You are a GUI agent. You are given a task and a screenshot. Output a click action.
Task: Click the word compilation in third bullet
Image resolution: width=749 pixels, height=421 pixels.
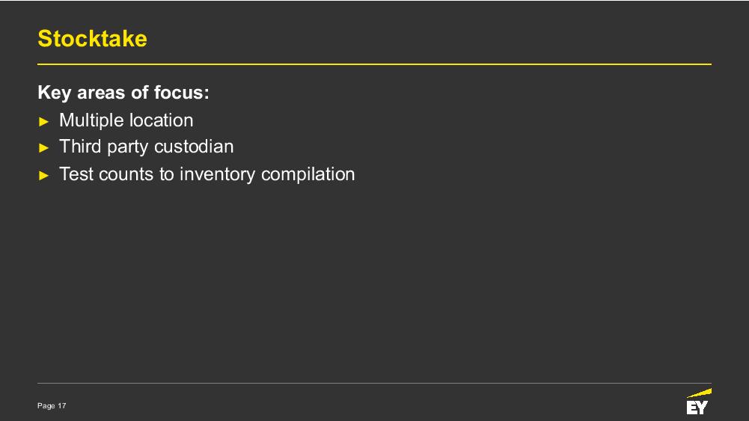(x=308, y=174)
